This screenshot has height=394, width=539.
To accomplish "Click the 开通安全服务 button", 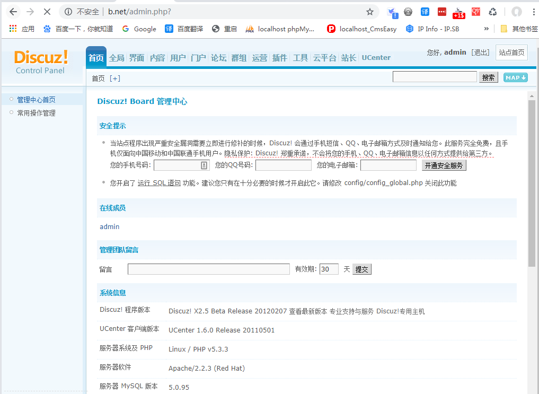I will (444, 165).
